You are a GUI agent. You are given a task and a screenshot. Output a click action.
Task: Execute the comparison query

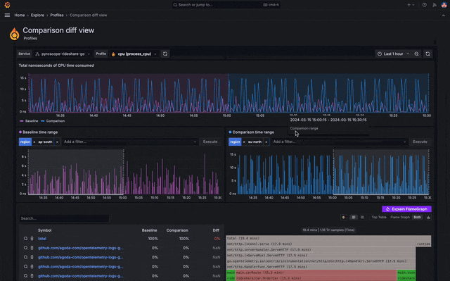click(x=420, y=142)
